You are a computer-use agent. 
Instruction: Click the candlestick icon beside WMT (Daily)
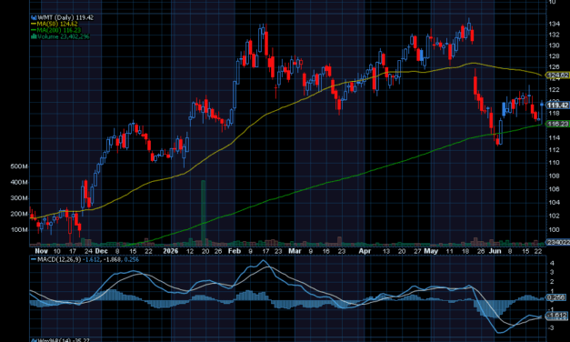(x=34, y=17)
